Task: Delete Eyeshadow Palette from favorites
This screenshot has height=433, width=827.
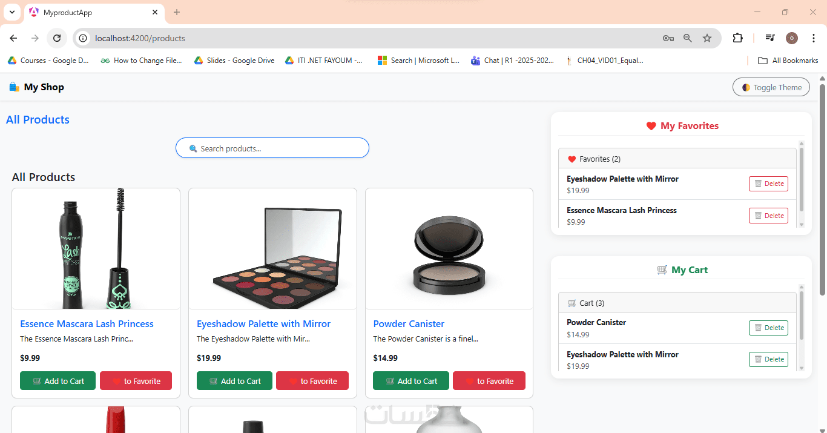Action: [x=768, y=184]
